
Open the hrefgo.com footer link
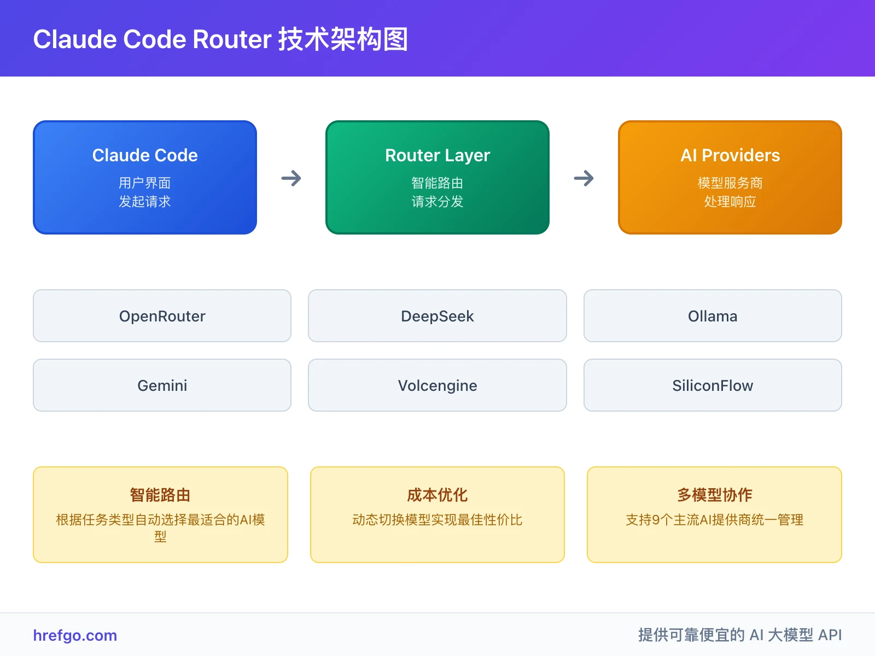pyautogui.click(x=75, y=635)
